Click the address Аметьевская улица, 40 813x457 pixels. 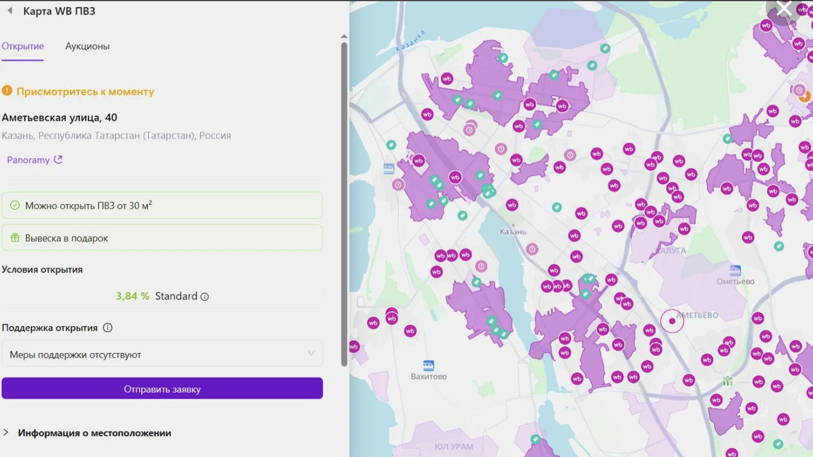click(59, 118)
